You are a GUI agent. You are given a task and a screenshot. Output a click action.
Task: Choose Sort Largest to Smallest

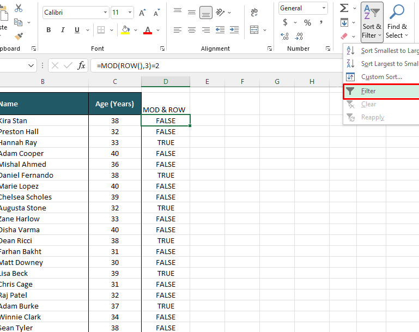point(381,64)
